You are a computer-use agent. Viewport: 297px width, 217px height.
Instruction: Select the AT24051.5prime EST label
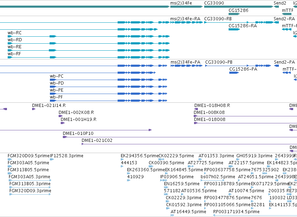(256, 177)
